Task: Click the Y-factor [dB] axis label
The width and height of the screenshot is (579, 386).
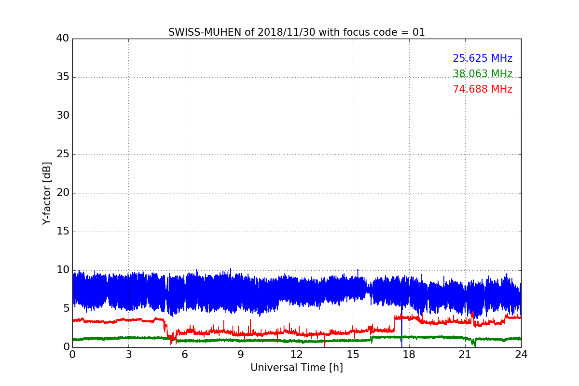Action: 47,193
